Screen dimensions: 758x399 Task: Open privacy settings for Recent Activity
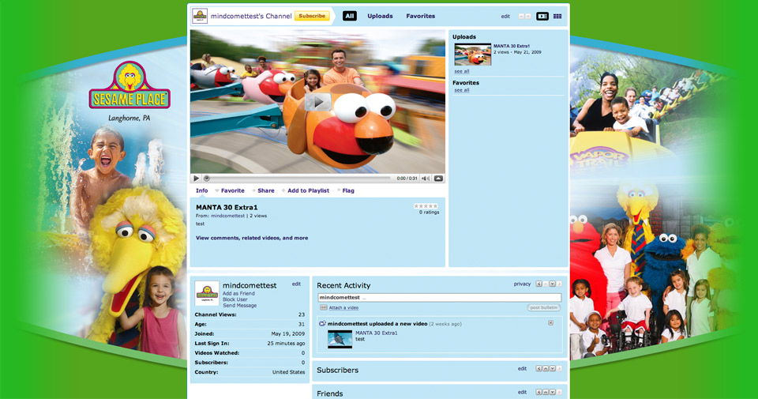coord(522,284)
